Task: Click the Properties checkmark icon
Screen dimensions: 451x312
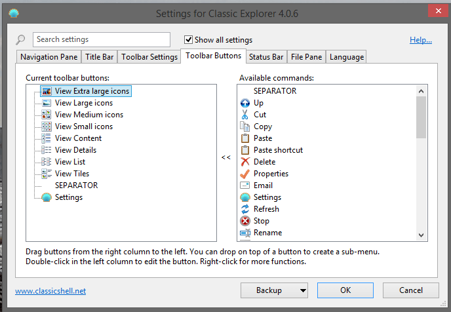Action: pos(245,174)
